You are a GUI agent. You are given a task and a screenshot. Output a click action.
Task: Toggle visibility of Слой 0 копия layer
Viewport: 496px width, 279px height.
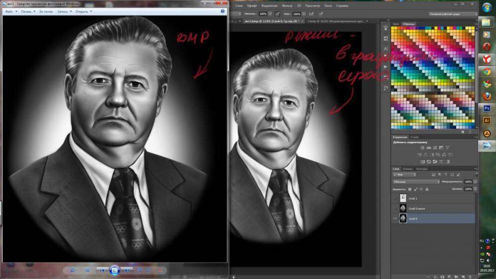tap(395, 209)
